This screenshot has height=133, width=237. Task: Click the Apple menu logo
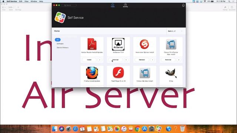coord(3,1)
